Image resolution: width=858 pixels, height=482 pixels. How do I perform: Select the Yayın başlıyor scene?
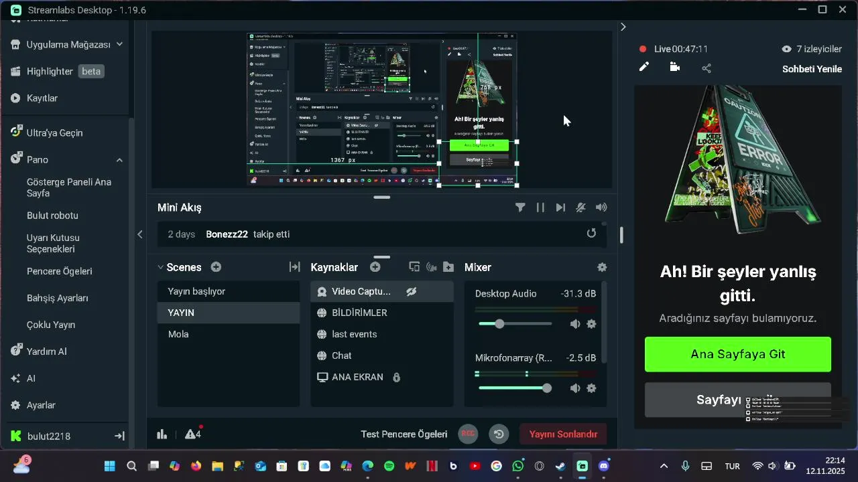tap(229, 291)
